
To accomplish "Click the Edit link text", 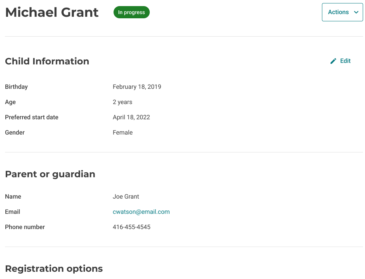I will point(345,61).
